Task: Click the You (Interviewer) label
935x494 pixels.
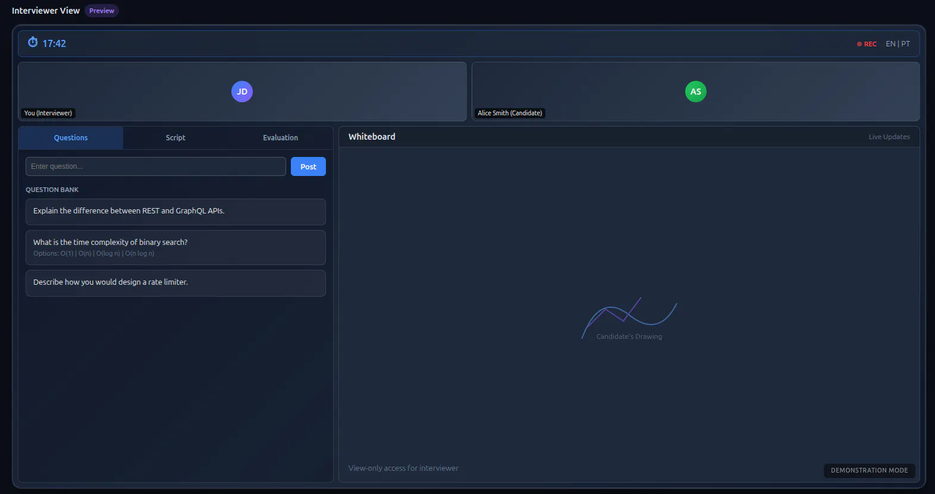Action: tap(48, 113)
